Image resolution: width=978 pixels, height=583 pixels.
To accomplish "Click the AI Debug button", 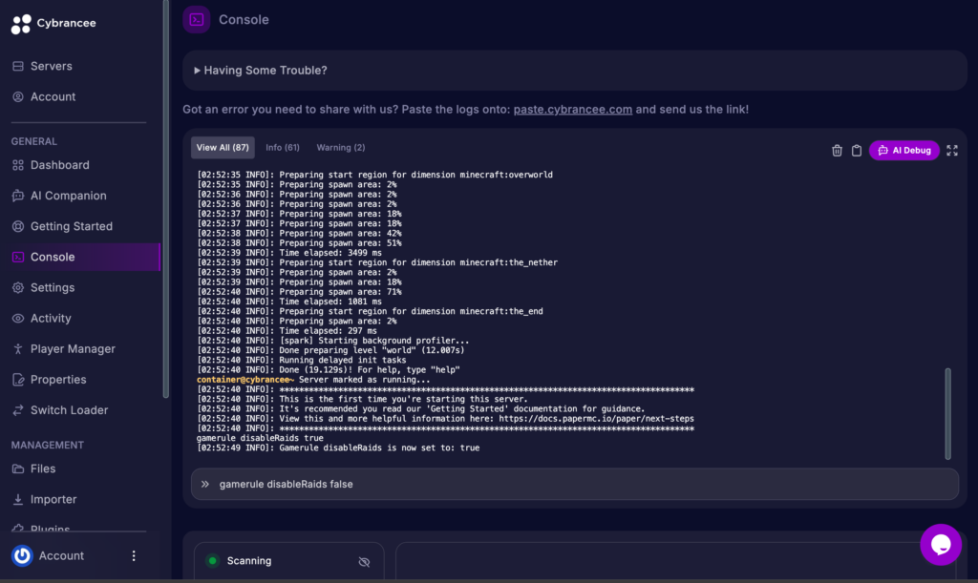I will tap(904, 150).
